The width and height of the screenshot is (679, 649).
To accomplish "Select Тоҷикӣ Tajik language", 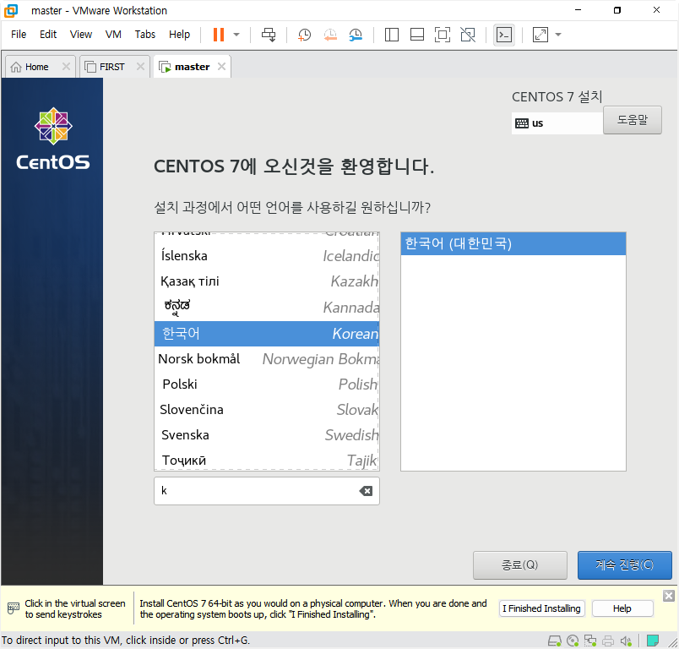I will click(267, 460).
